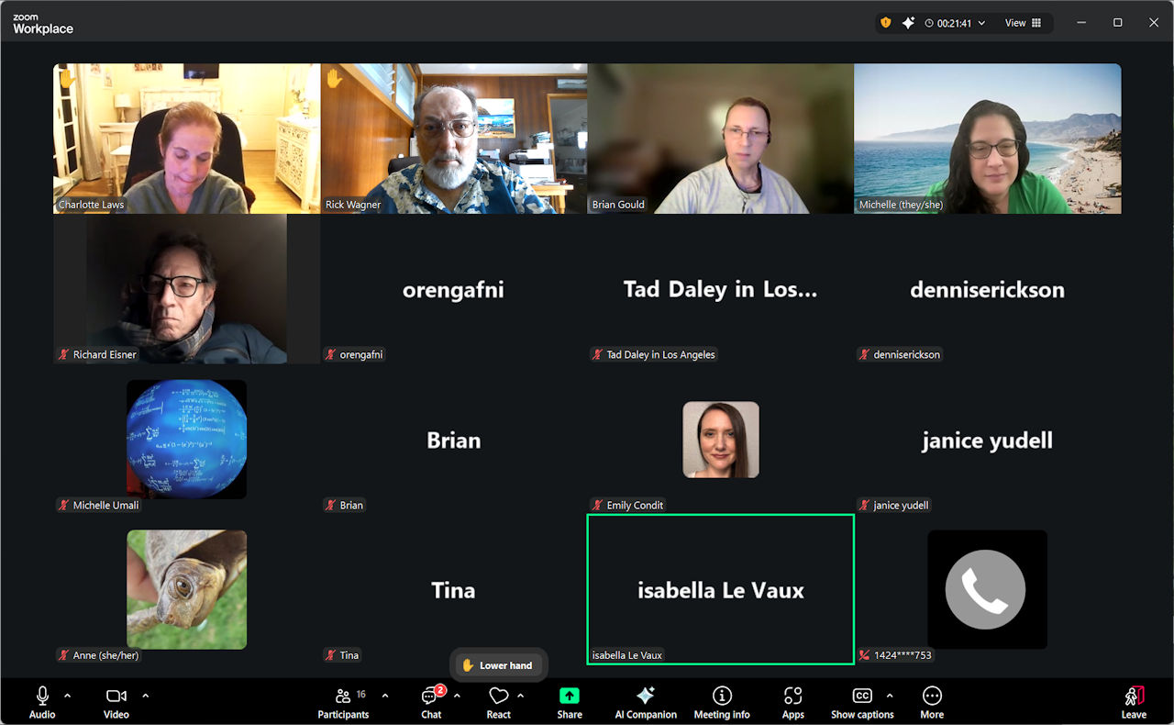This screenshot has width=1174, height=725.
Task: Click the More options ellipsis icon
Action: point(932,702)
